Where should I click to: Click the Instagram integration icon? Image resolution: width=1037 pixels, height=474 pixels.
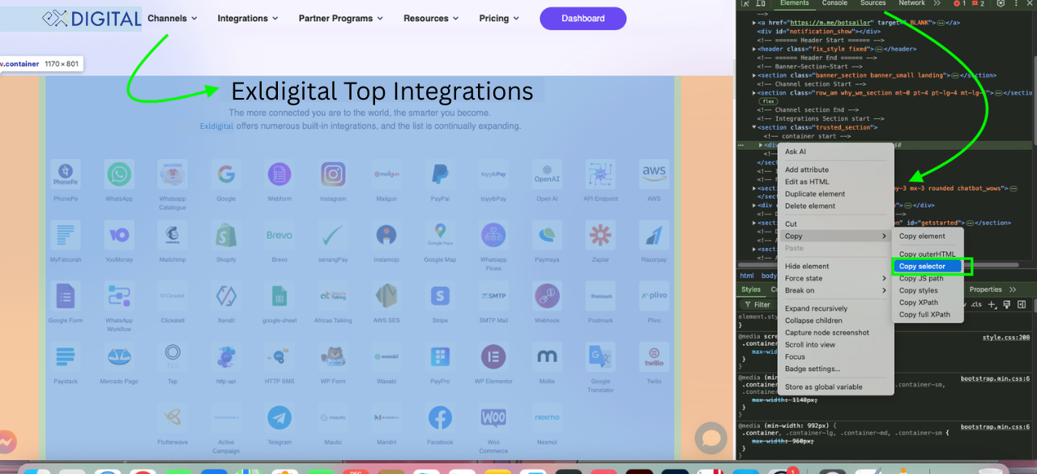[333, 173]
